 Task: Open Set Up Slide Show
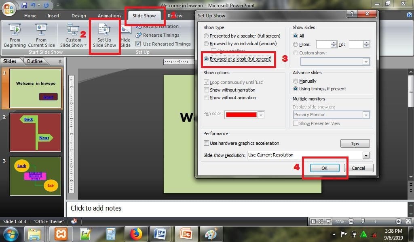click(x=104, y=35)
